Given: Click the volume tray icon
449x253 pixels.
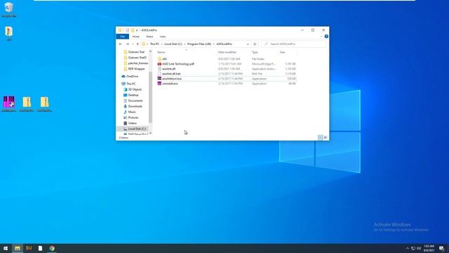Looking at the screenshot, I should click(419, 248).
